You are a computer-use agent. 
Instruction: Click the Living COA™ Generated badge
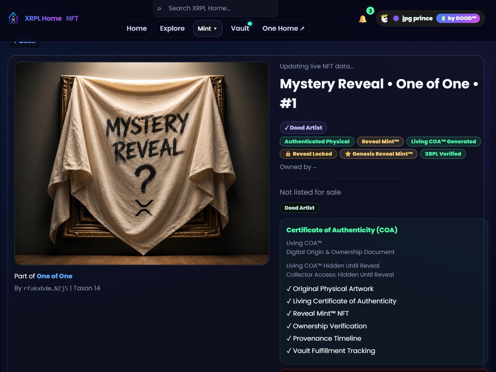click(444, 141)
